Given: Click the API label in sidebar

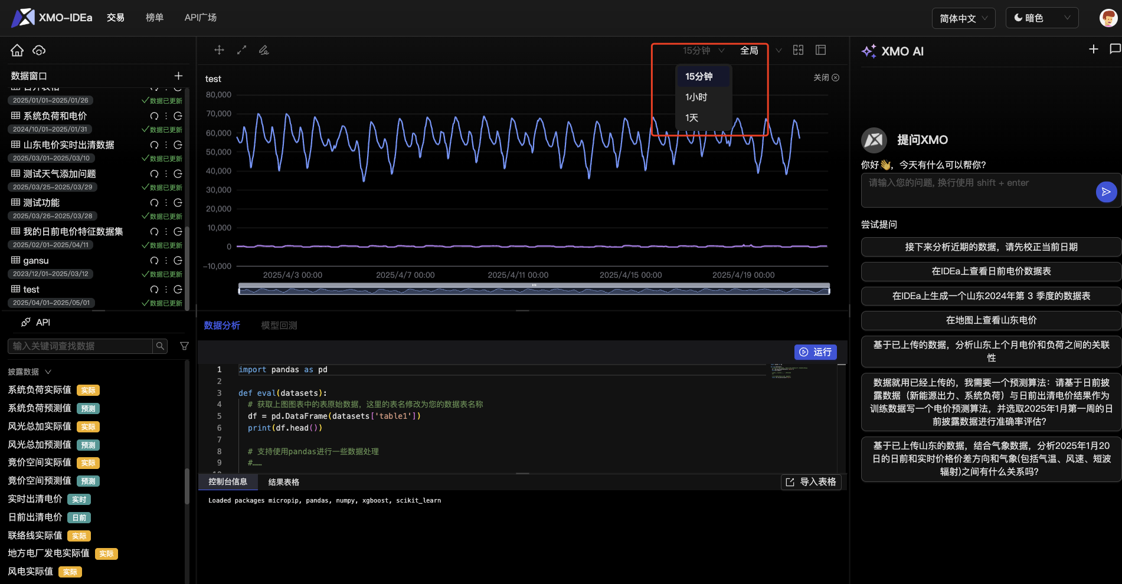Looking at the screenshot, I should (43, 322).
